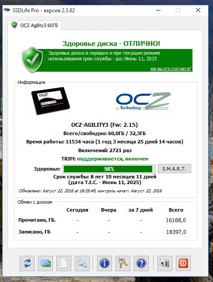
Task: Click the 'Всего/свободно: 60,0ГБ / 32,3ГБ' line
Action: click(x=105, y=133)
